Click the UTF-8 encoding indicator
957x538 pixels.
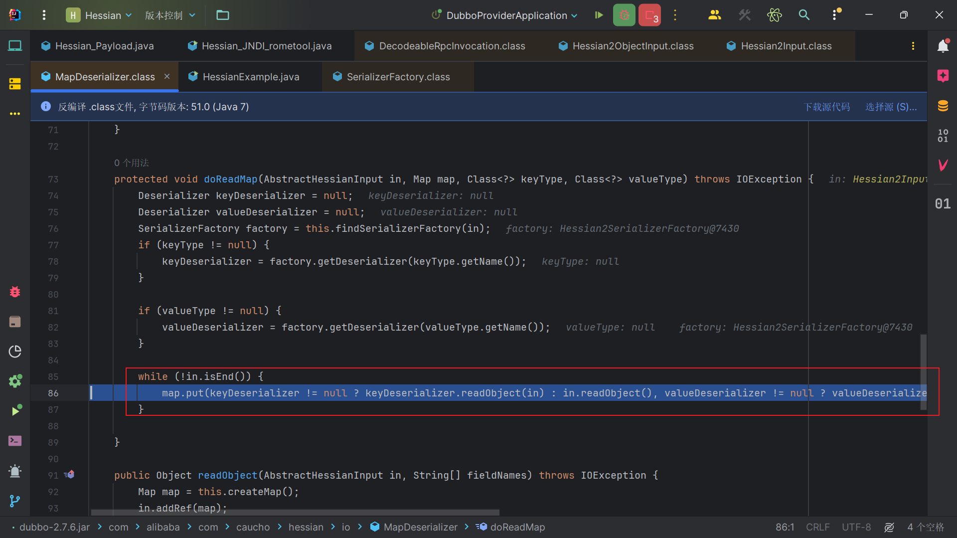856,527
